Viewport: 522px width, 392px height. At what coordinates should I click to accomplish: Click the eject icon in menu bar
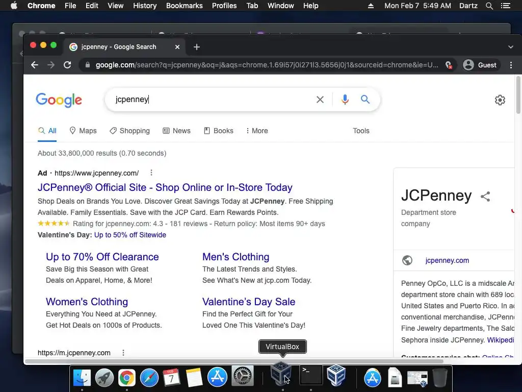pos(371,6)
